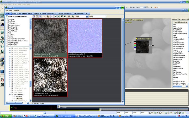Image resolution: width=189 pixels, height=118 pixels.
Task: Switch to the Scene Manager tab
Action: point(78,13)
